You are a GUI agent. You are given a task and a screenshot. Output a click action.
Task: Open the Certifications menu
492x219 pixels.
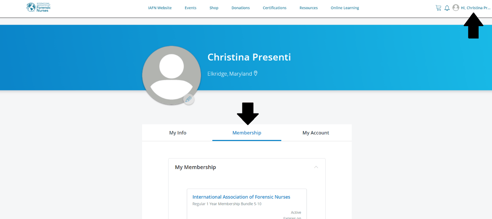point(274,8)
